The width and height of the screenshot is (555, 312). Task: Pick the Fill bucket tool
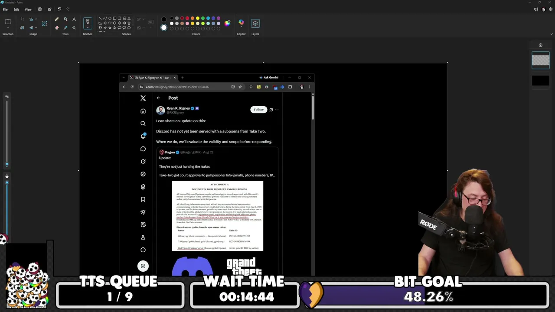tap(65, 19)
